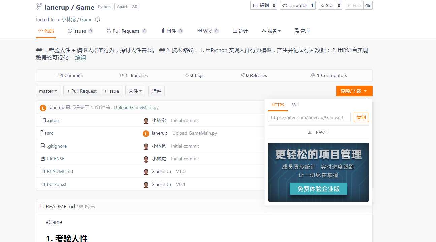Click the Python language tag
Image resolution: width=436 pixels, height=242 pixels.
104,7
